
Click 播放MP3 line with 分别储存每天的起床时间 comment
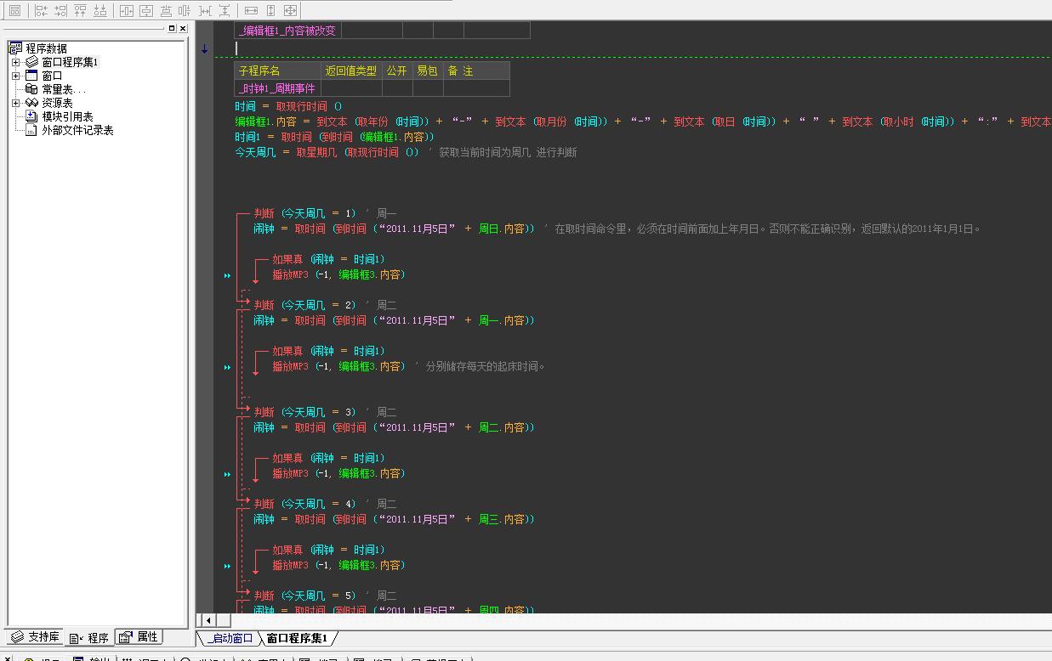coord(408,366)
